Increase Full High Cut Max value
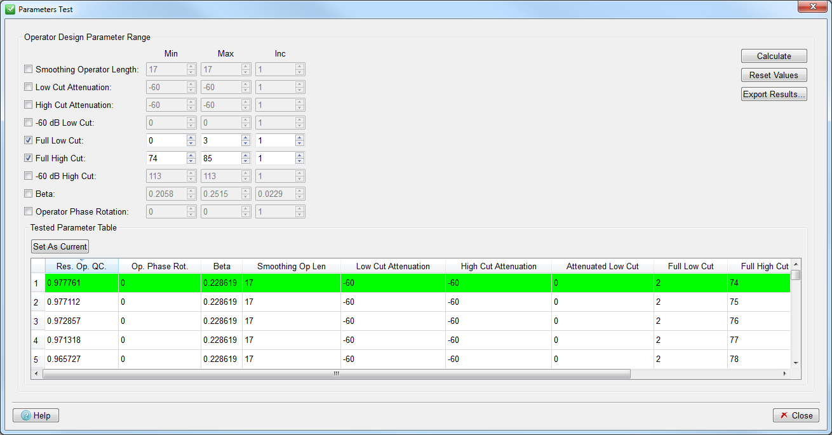The height and width of the screenshot is (435, 832). 246,155
